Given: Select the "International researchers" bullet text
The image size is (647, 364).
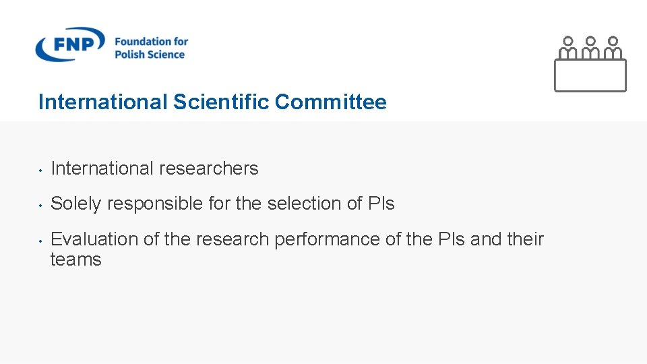Looking at the screenshot, I should (x=154, y=169).
